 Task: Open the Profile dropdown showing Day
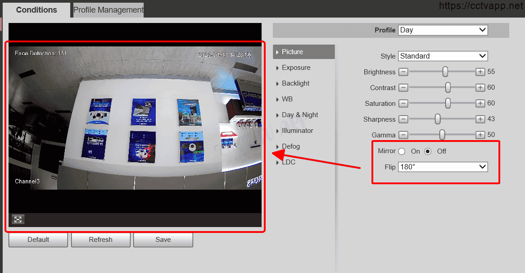click(x=443, y=30)
